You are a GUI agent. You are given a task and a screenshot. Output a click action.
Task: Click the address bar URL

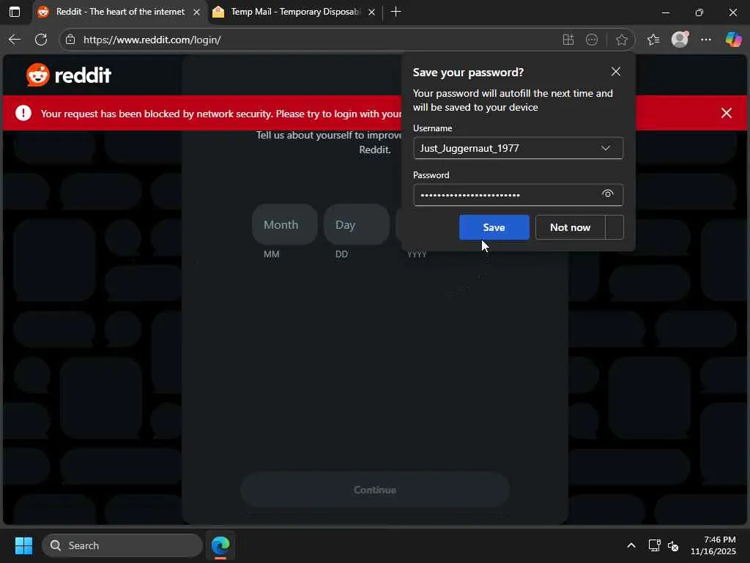click(152, 40)
